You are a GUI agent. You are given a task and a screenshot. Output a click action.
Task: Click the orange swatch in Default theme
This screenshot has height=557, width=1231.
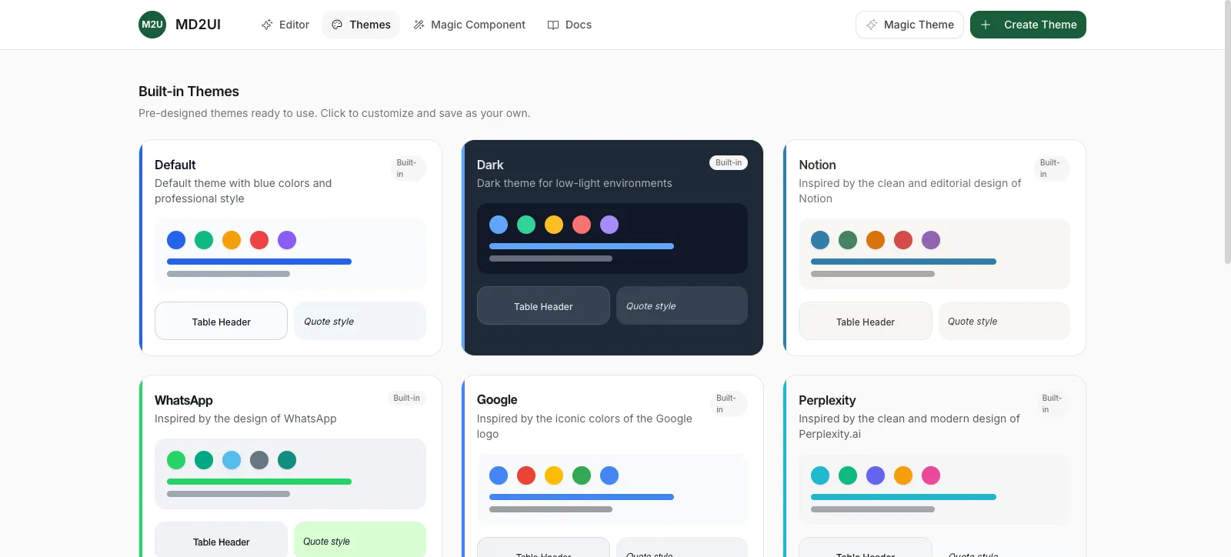(232, 240)
